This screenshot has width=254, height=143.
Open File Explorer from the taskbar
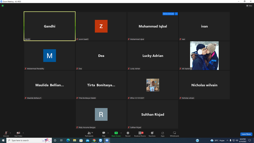[x=75, y=140]
